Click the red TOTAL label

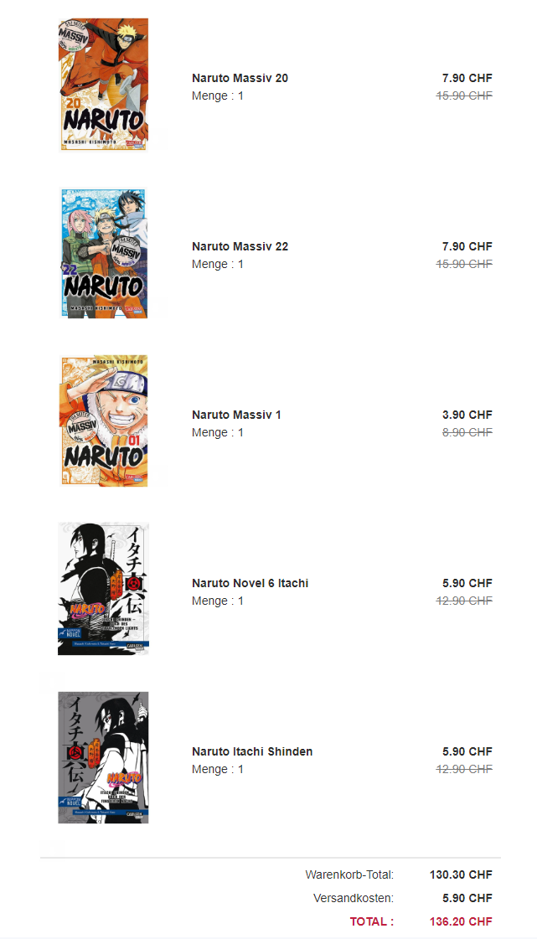371,921
